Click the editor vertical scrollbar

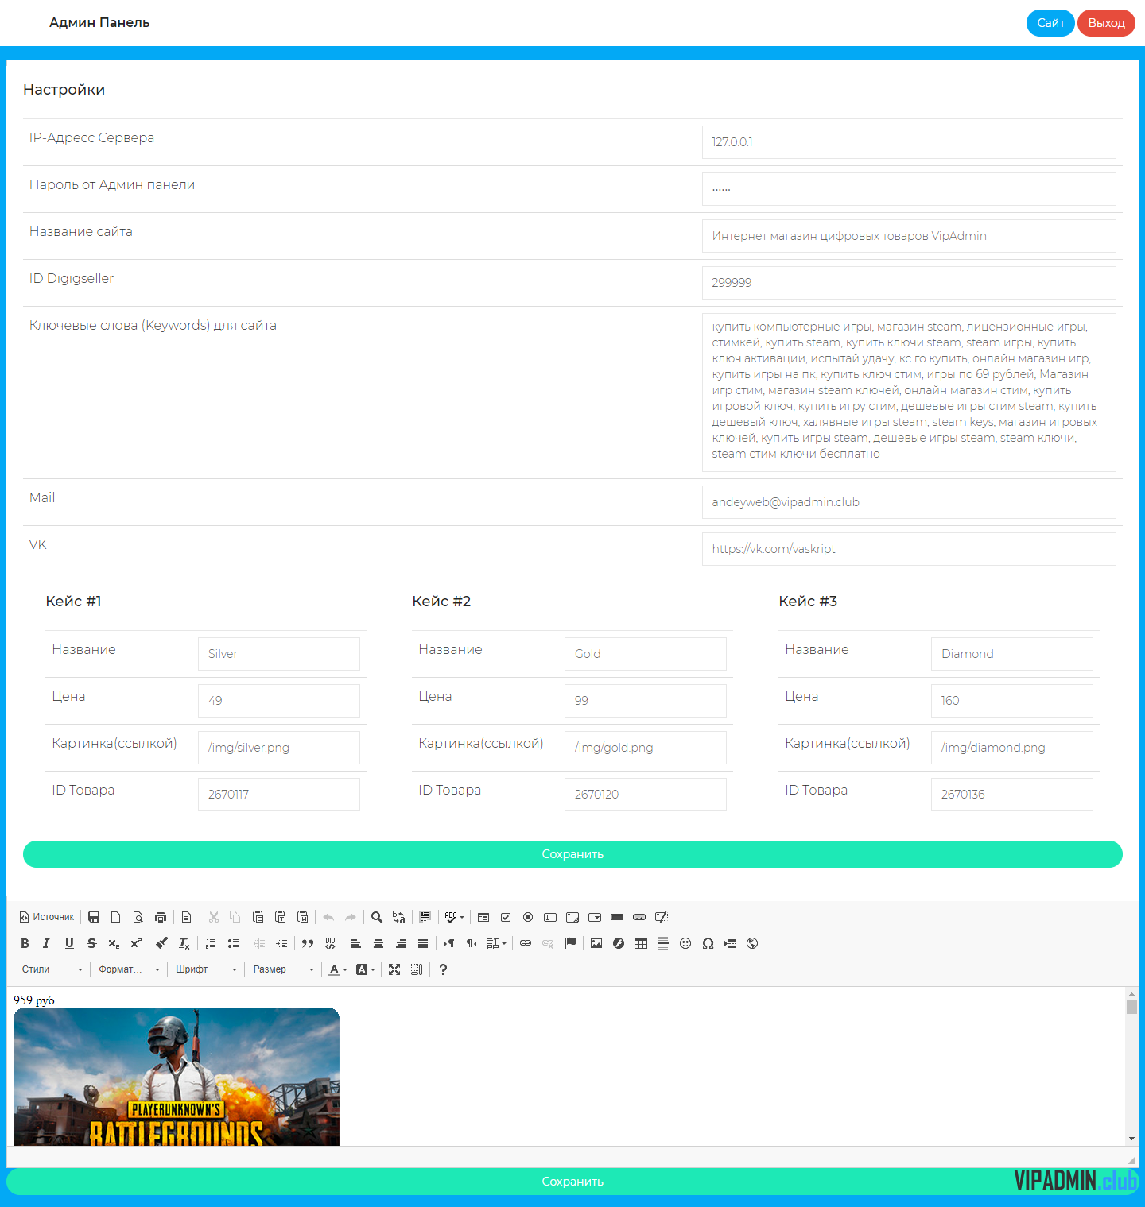click(1131, 1066)
